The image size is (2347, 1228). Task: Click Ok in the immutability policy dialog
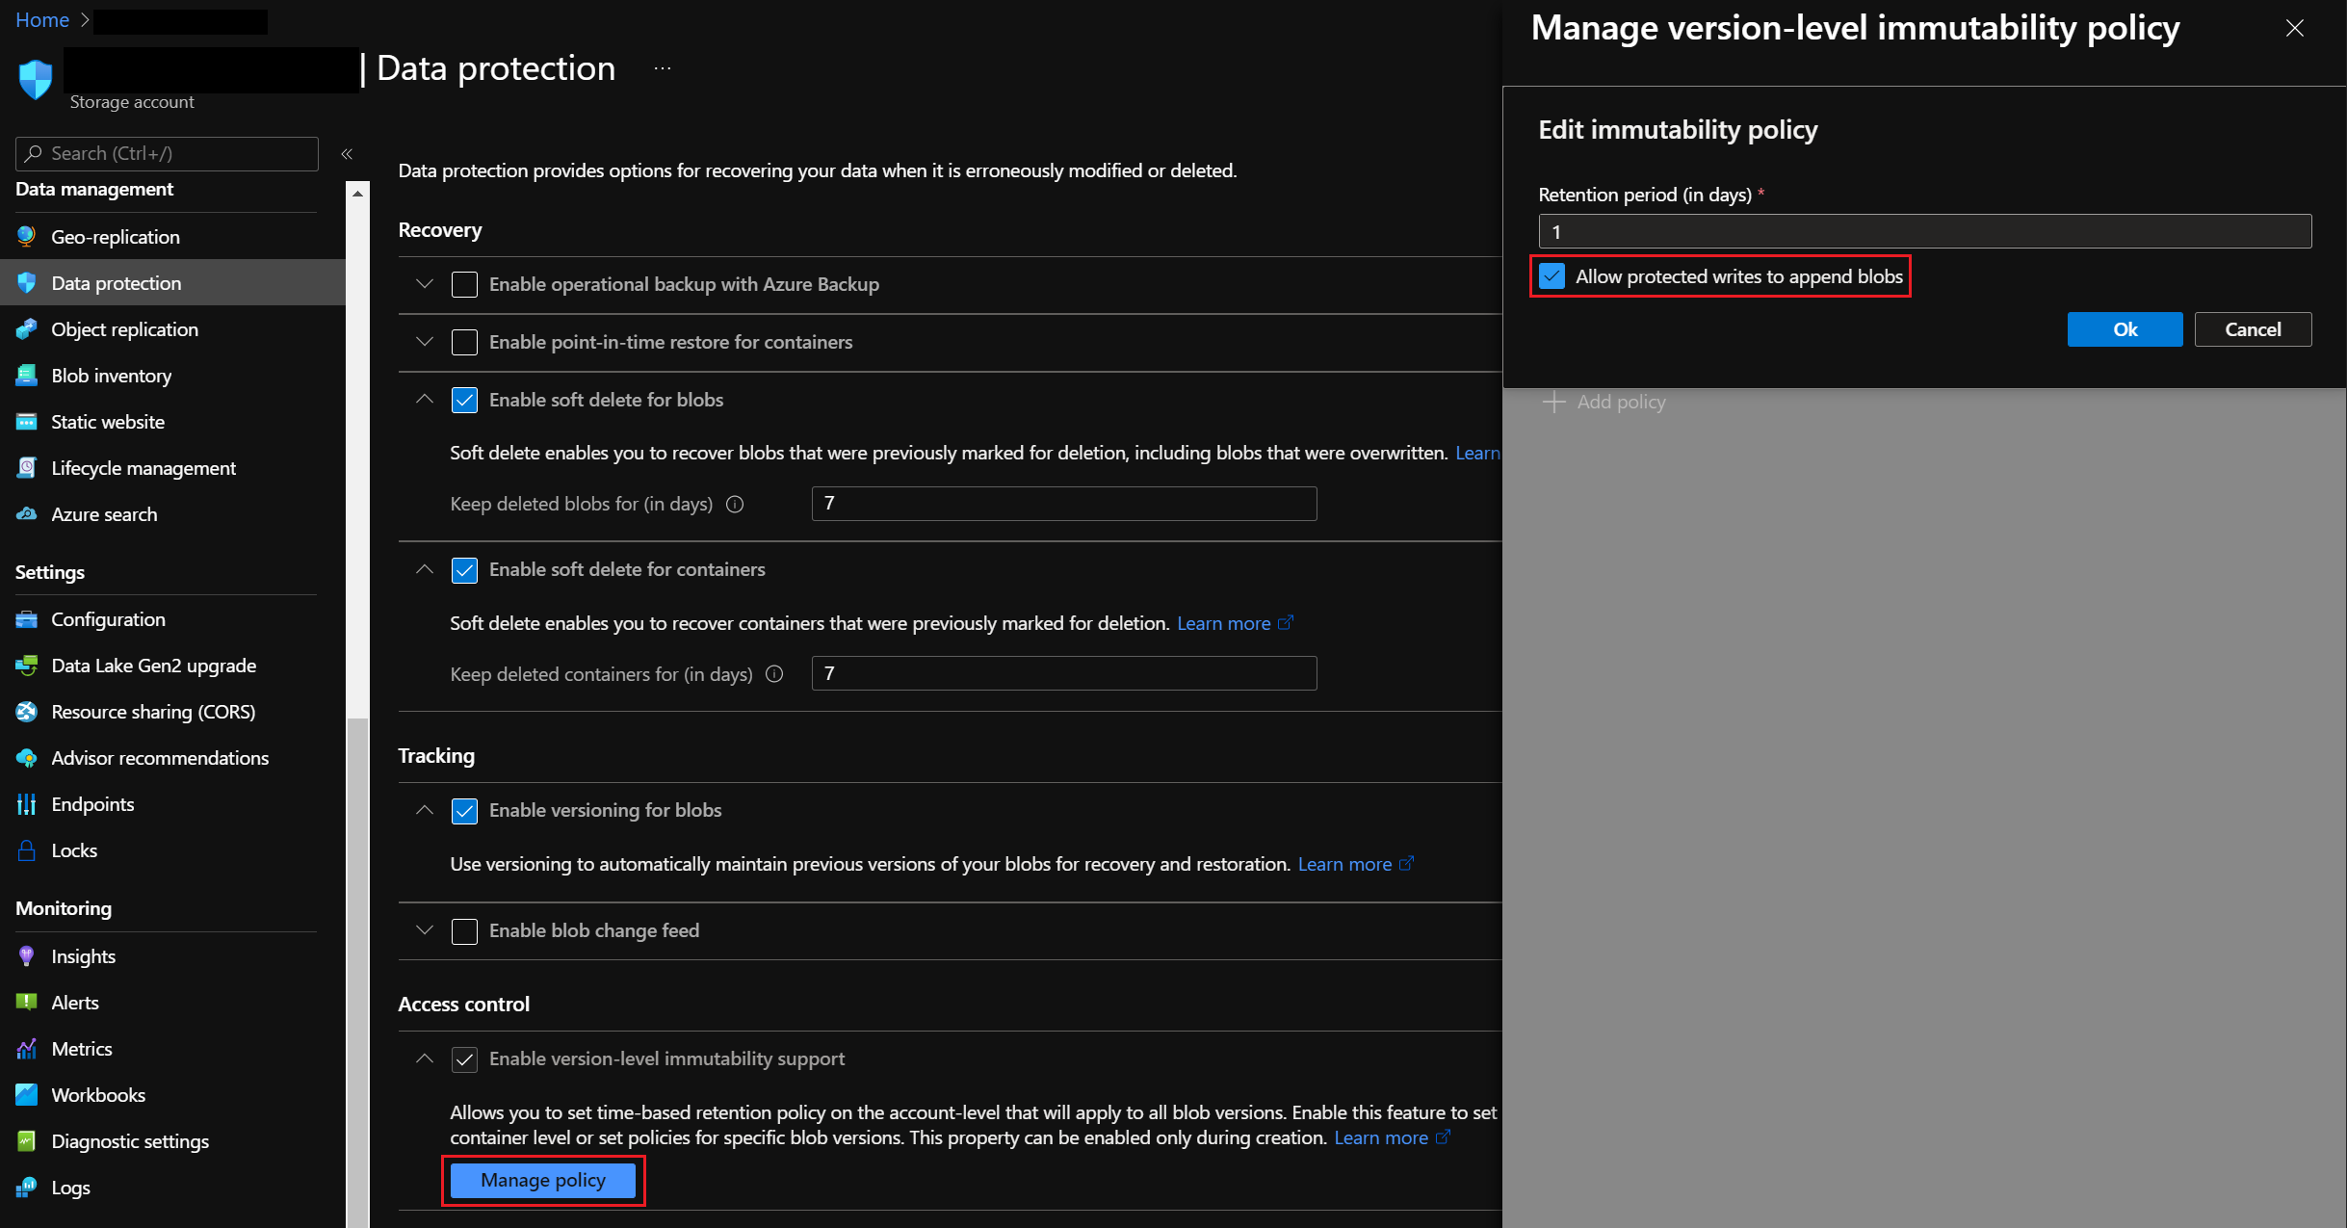click(x=2125, y=328)
